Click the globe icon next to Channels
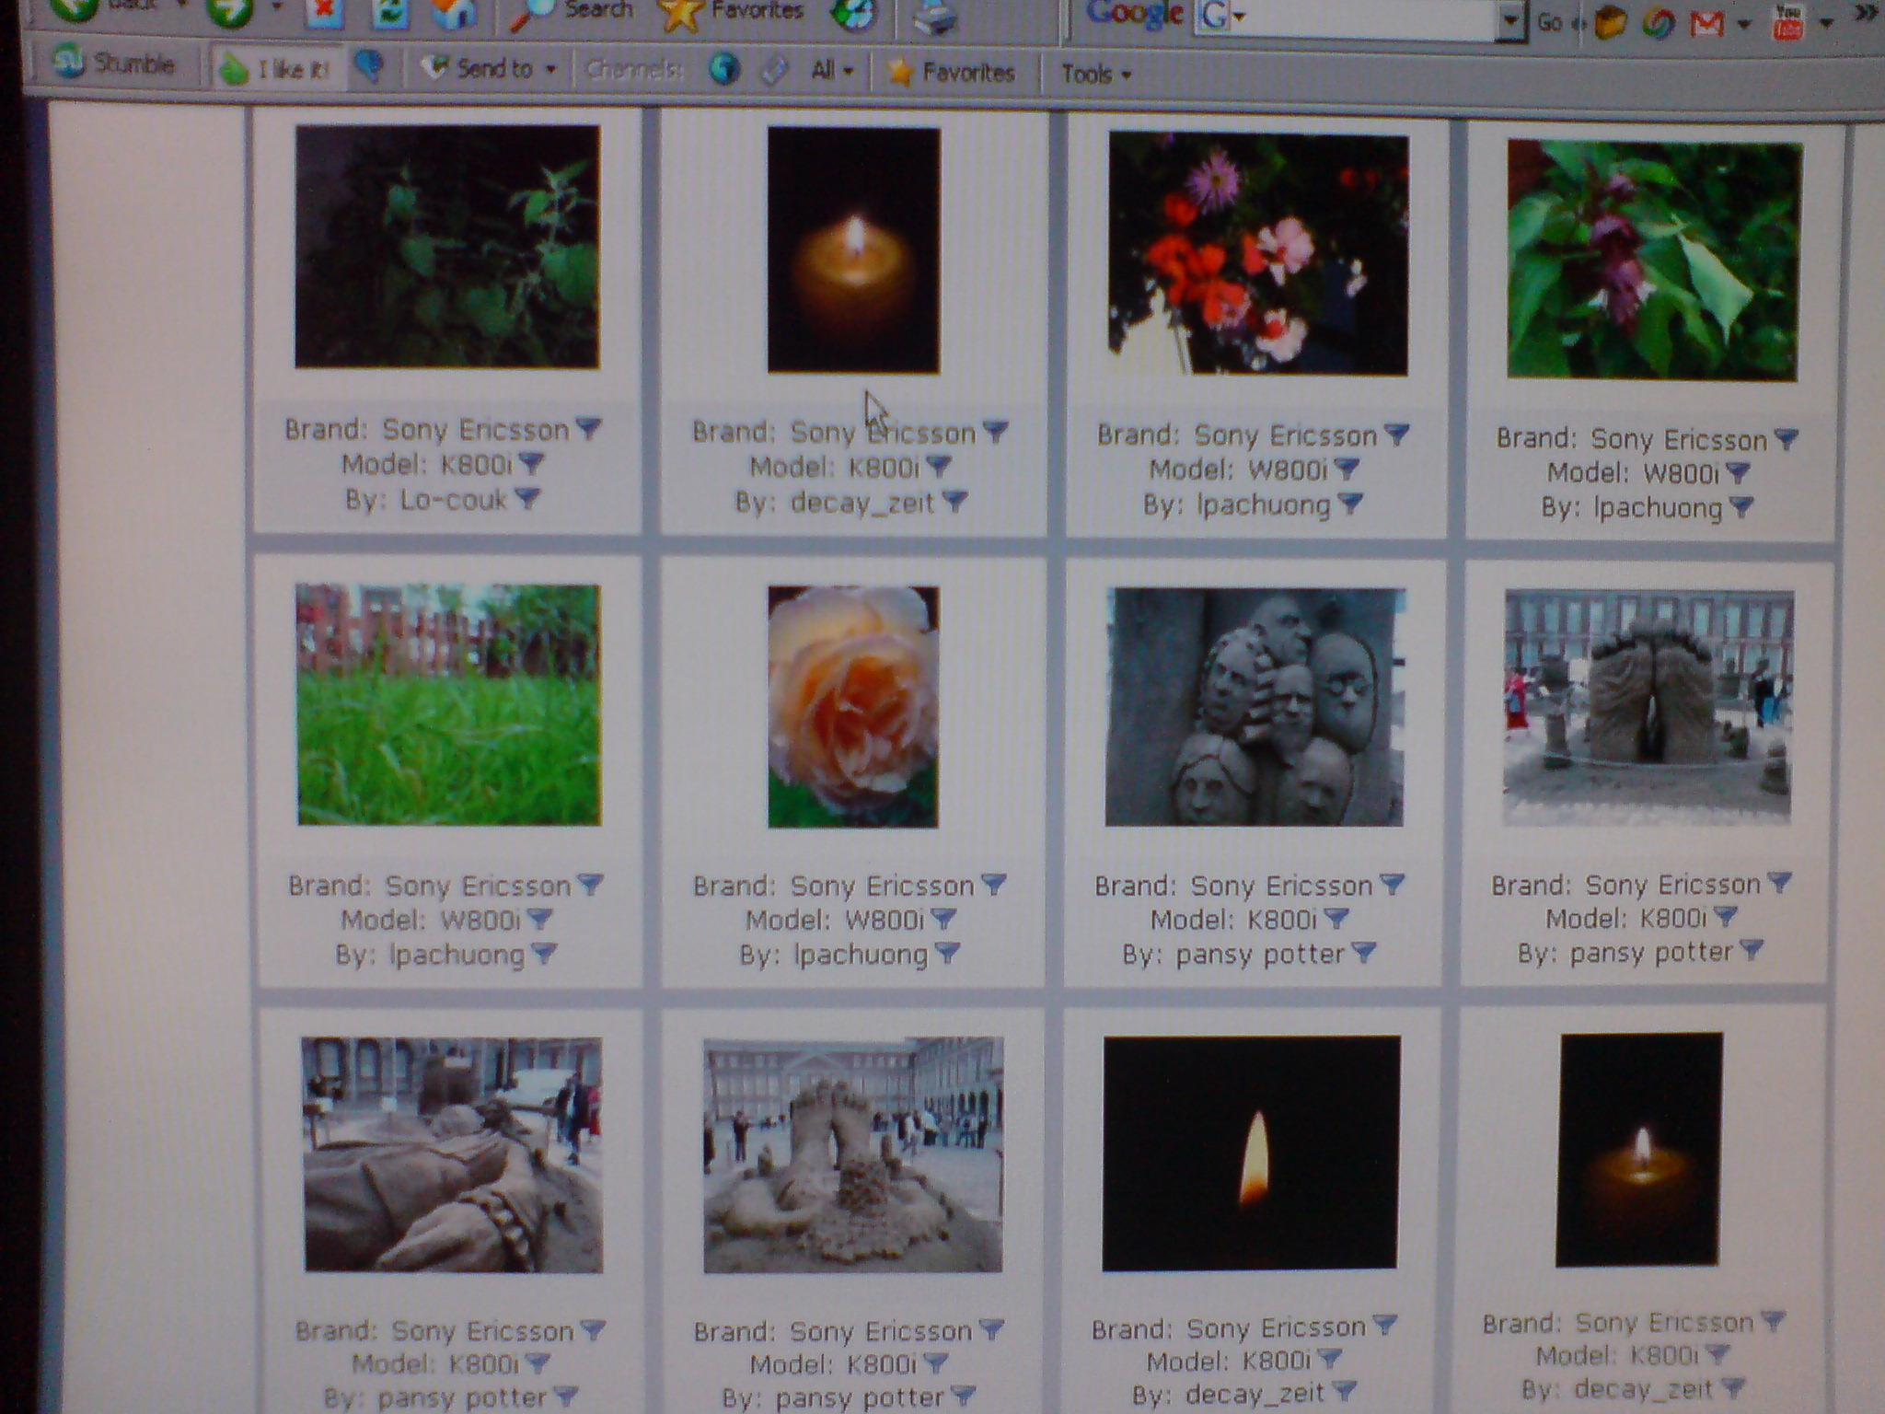 [725, 70]
